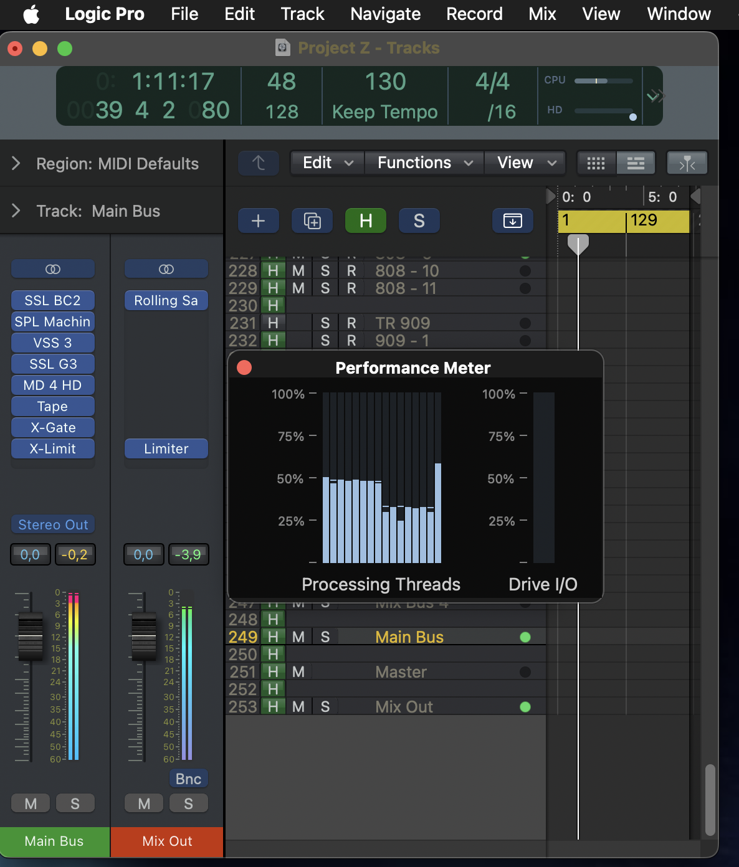Click the list view icon button
Image resolution: width=739 pixels, height=867 pixels.
(636, 163)
